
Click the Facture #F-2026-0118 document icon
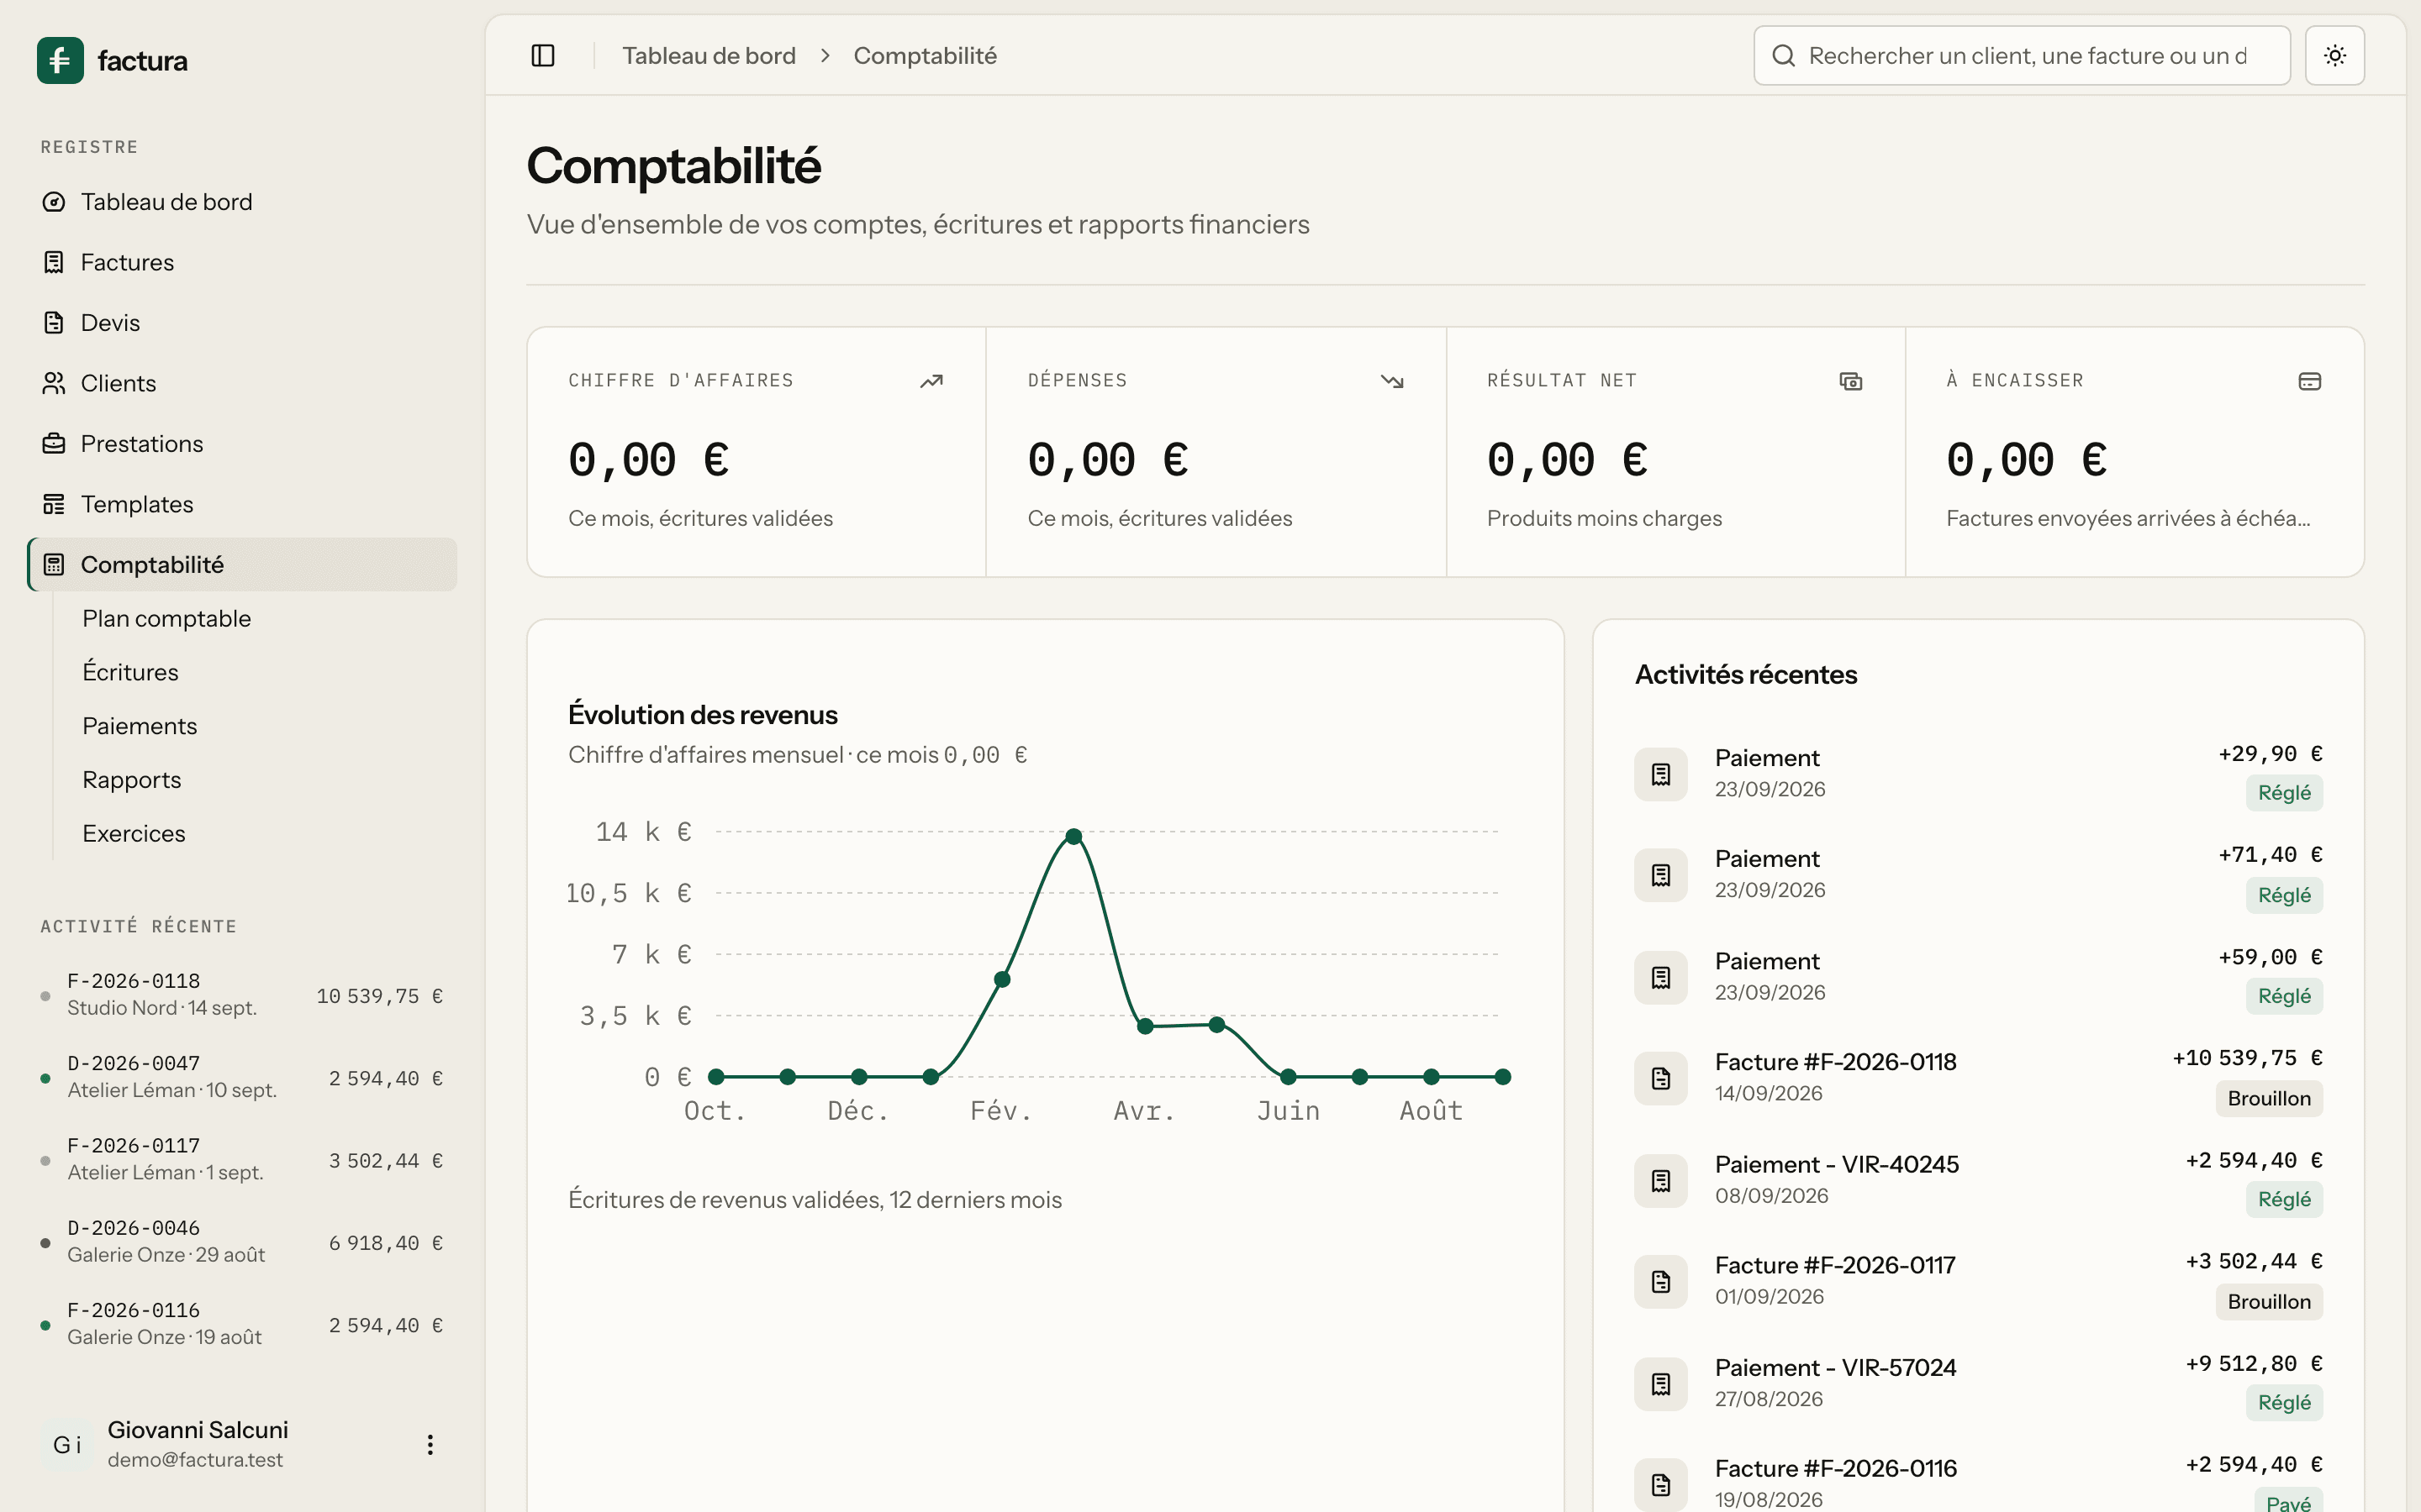point(1661,1078)
